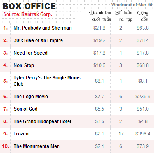Click the Frozen movie title

tap(21, 134)
